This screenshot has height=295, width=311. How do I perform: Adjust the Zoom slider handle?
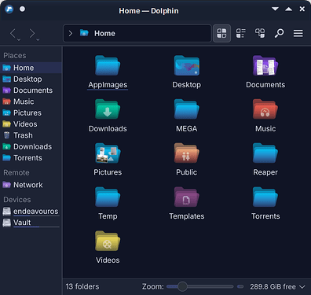pos(182,286)
